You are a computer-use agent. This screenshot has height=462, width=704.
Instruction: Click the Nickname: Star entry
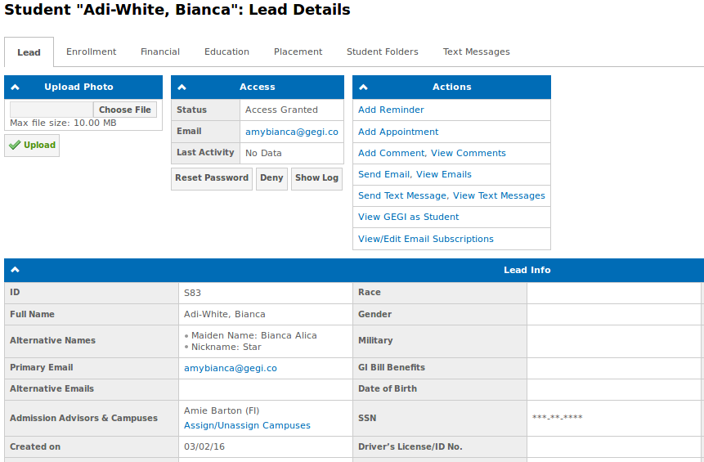[226, 347]
